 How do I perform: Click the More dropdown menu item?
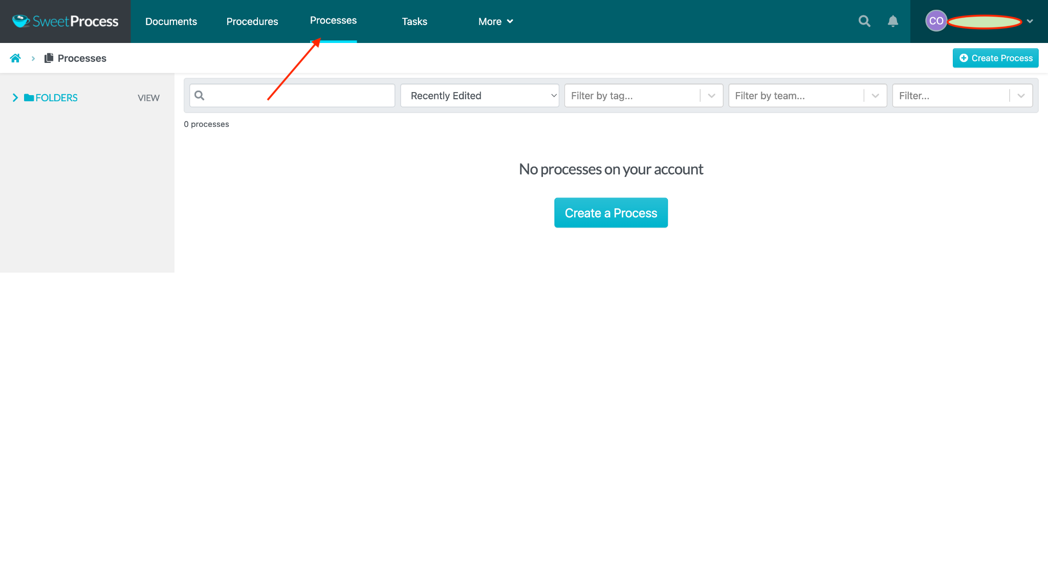[495, 20]
